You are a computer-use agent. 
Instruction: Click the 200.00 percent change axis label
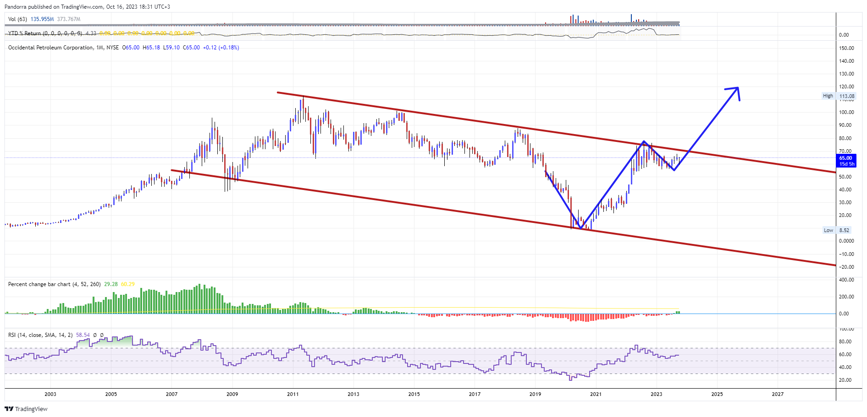(846, 297)
